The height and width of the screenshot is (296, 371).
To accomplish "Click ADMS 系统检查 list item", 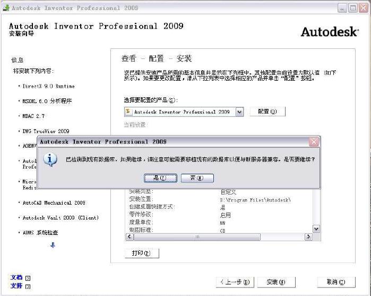I will point(40,232).
